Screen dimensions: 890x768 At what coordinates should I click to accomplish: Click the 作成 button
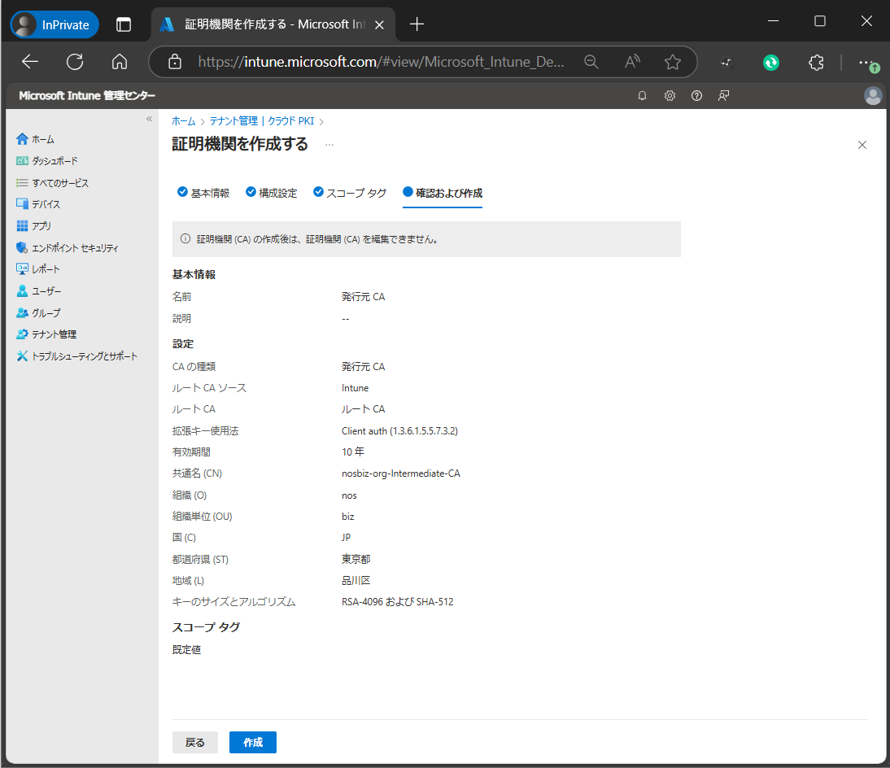252,742
